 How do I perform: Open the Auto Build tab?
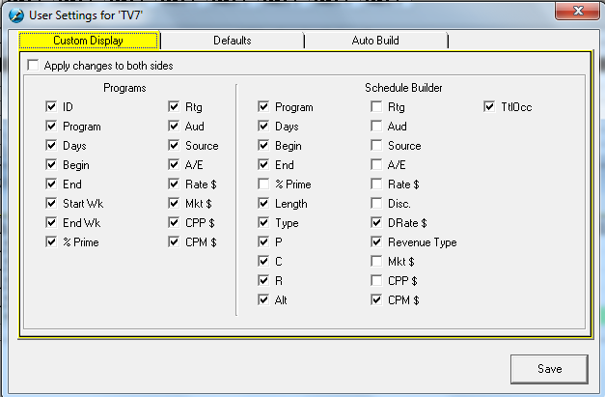pos(375,41)
